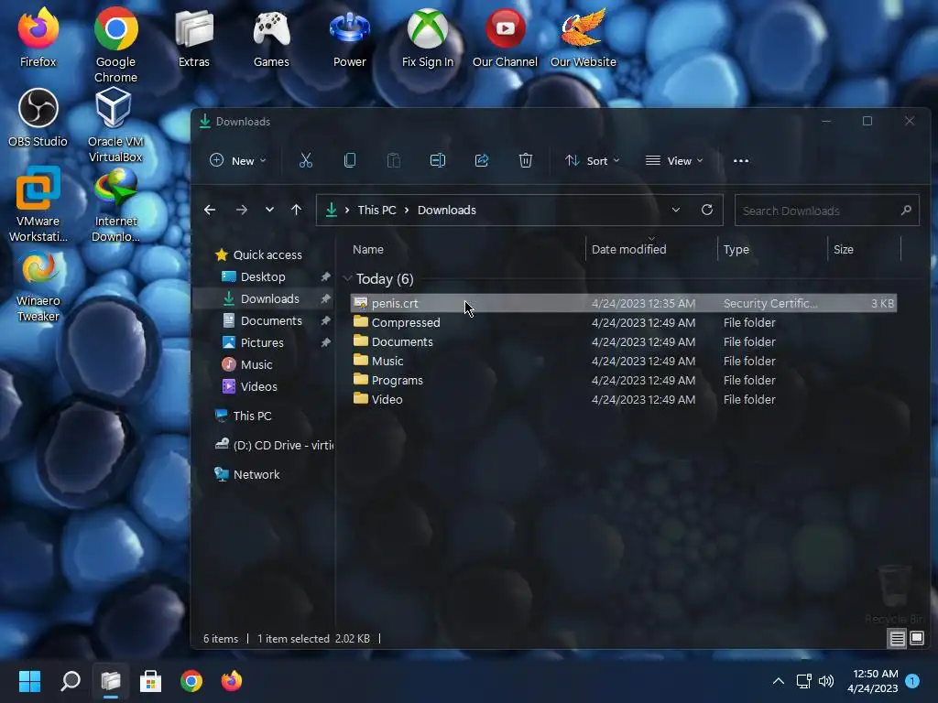Open Winaero Tweaker desktop icon
Image resolution: width=938 pixels, height=703 pixels.
pyautogui.click(x=38, y=286)
